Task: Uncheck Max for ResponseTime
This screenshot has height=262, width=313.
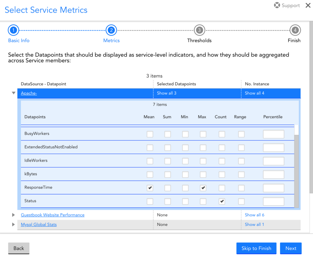Action: pos(203,188)
